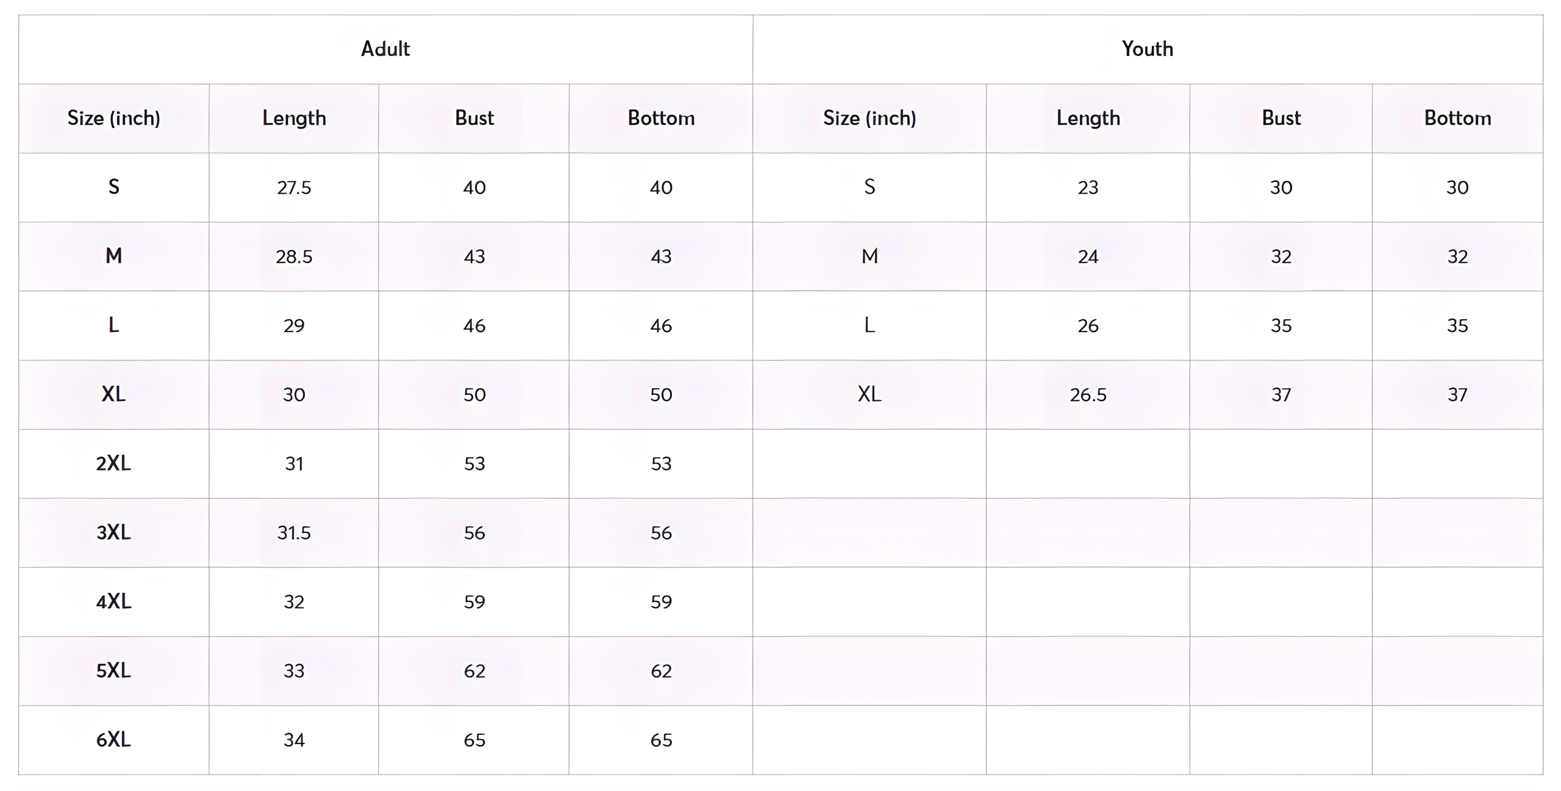Viewport: 1561px width, 791px height.
Task: Click the Youth Bottom column header
Action: click(x=1458, y=118)
